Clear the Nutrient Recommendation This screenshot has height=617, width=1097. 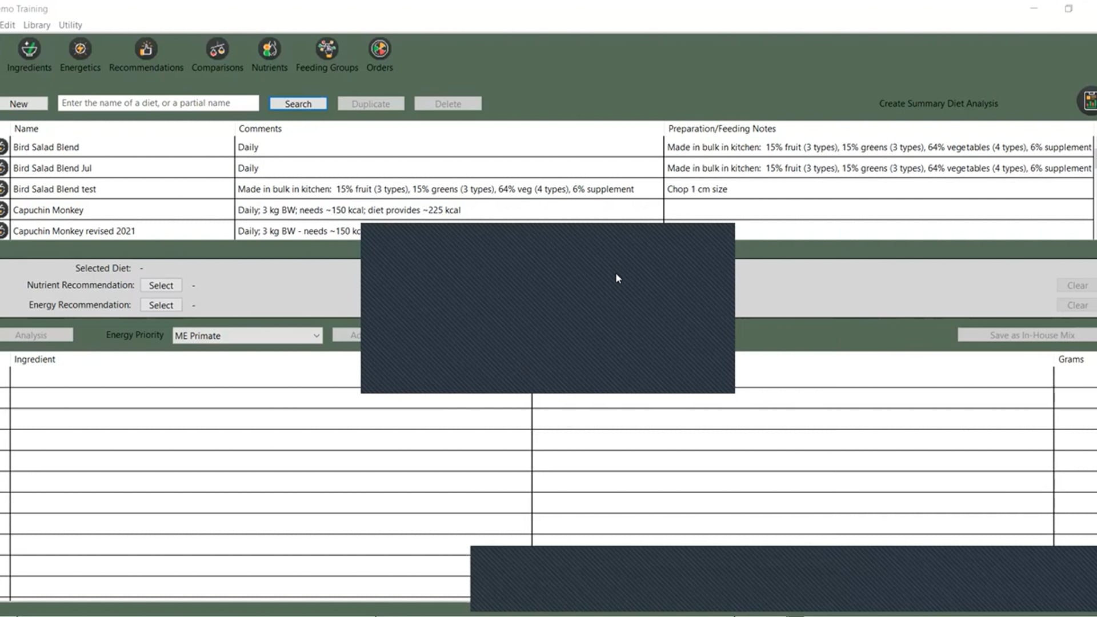(1077, 285)
